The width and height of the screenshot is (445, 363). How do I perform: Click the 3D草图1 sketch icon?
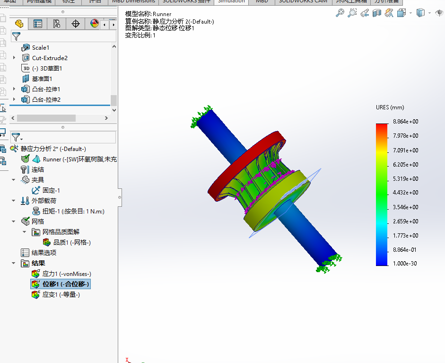tap(26, 68)
